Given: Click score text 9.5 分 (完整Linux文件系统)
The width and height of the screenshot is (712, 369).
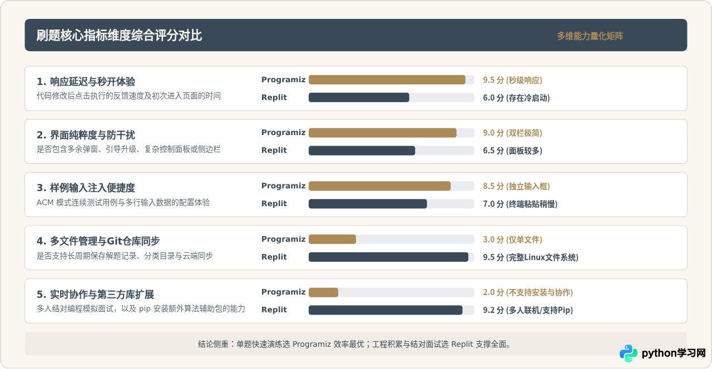Looking at the screenshot, I should pyautogui.click(x=531, y=257).
